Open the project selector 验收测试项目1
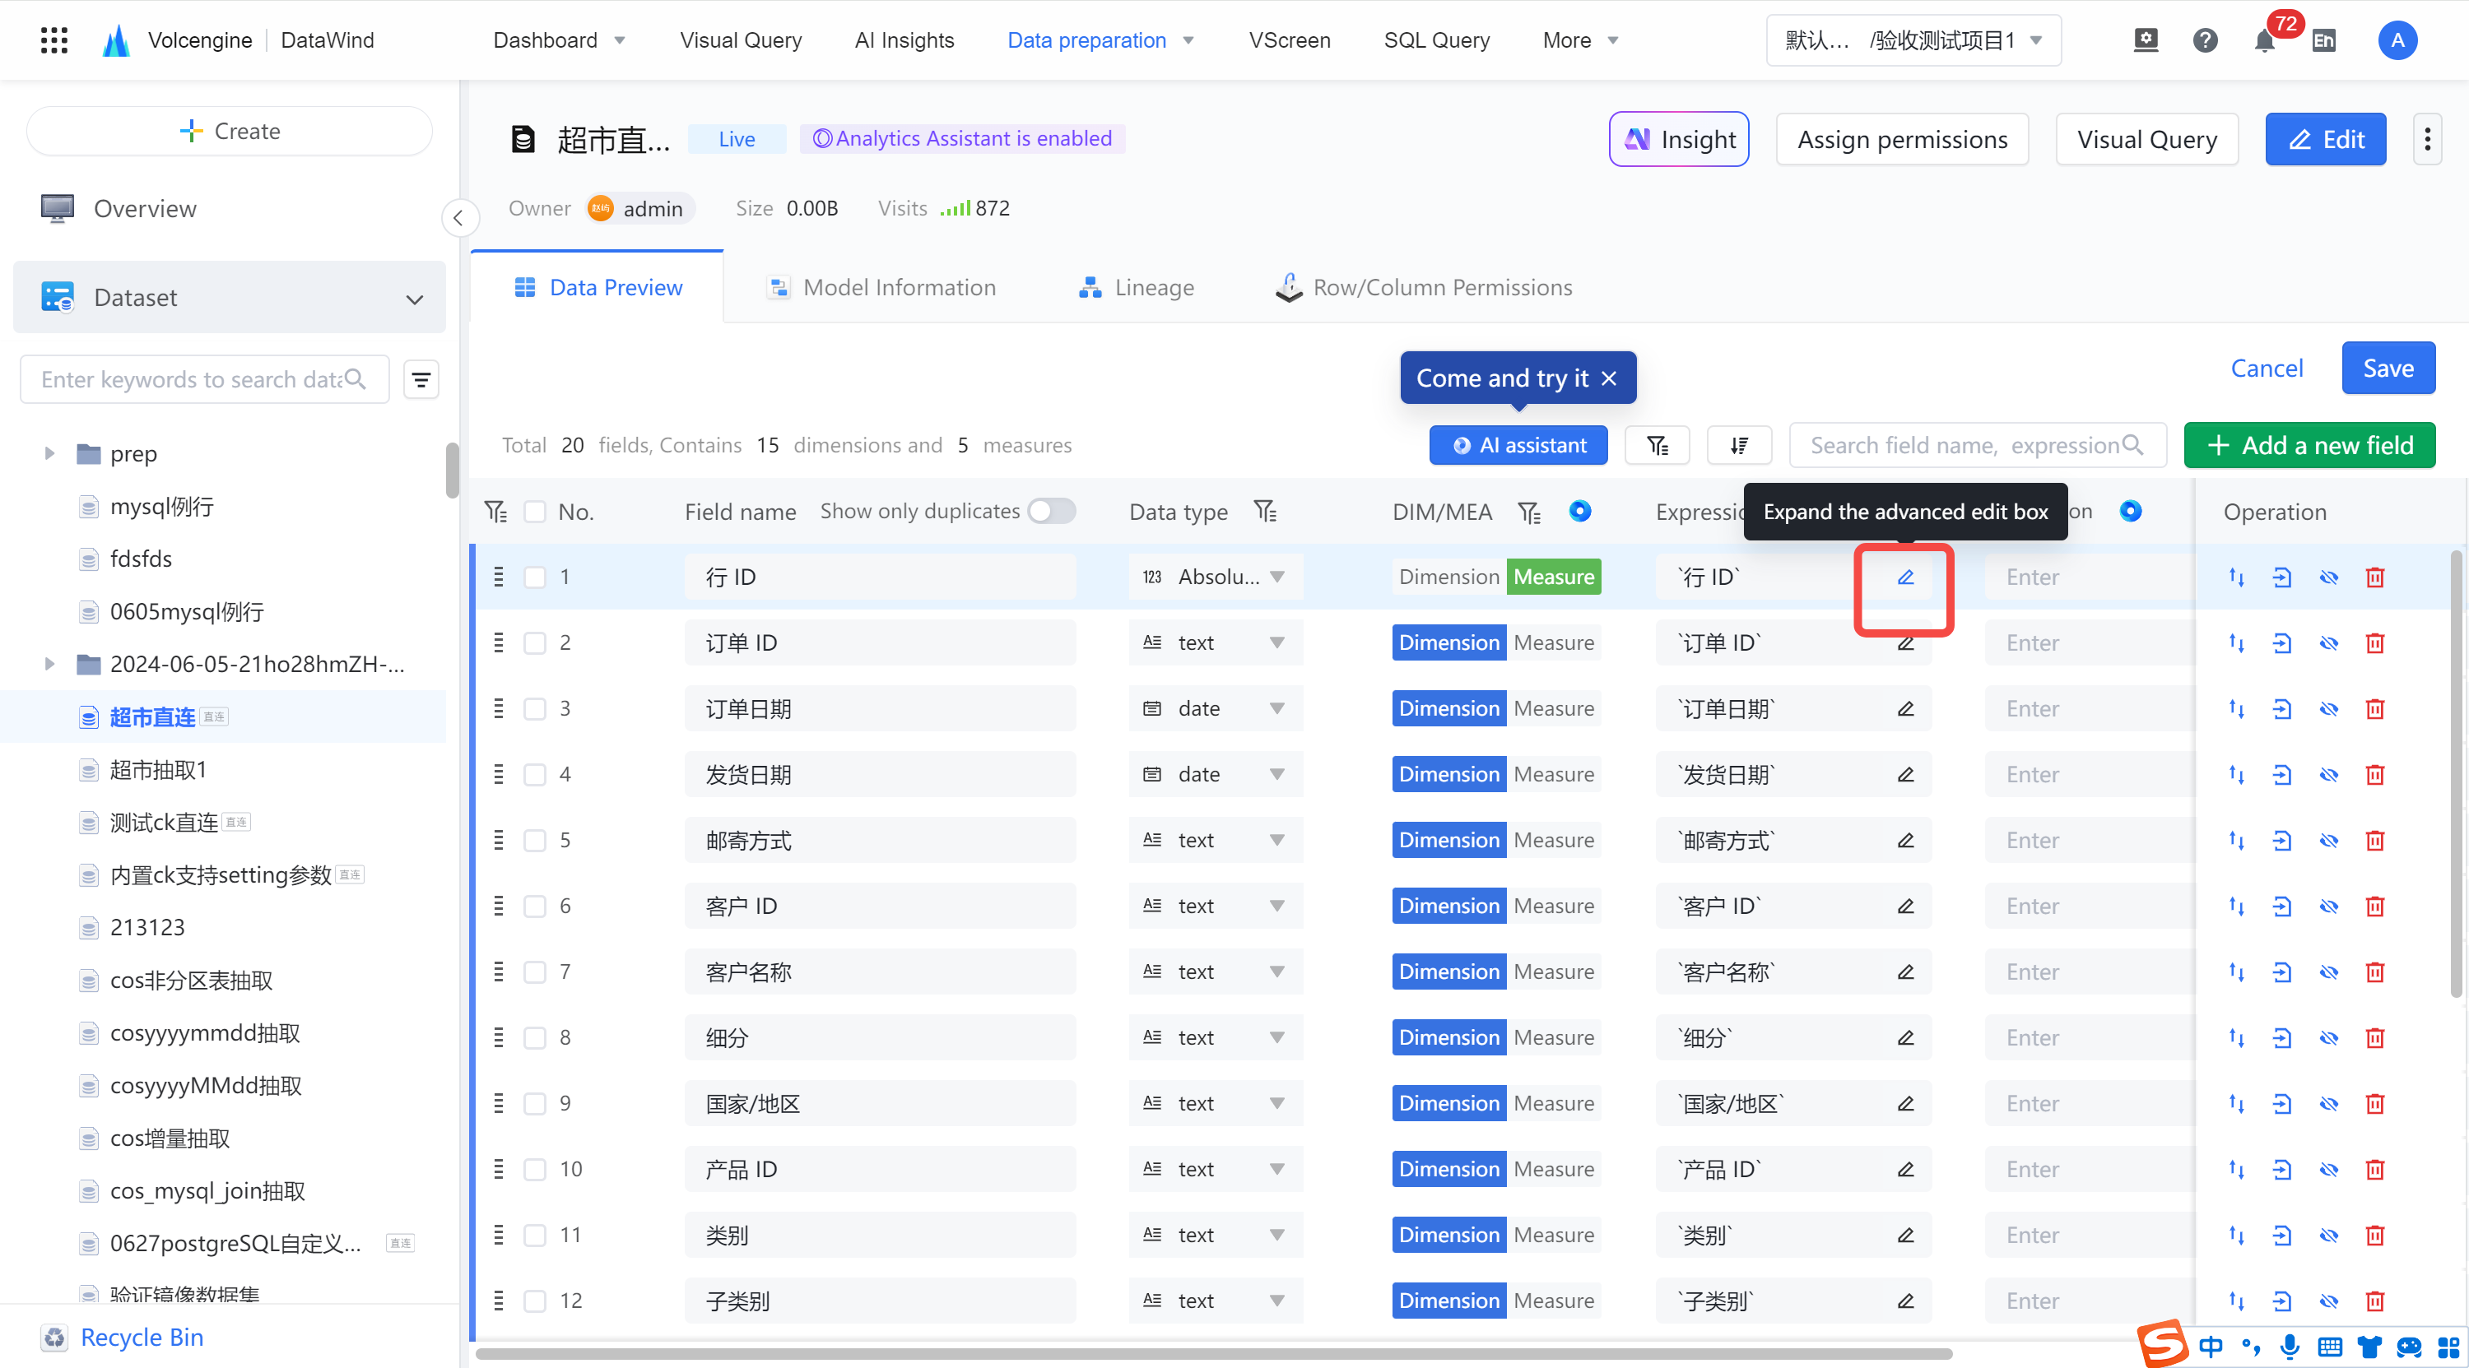The width and height of the screenshot is (2469, 1368). click(x=1913, y=40)
